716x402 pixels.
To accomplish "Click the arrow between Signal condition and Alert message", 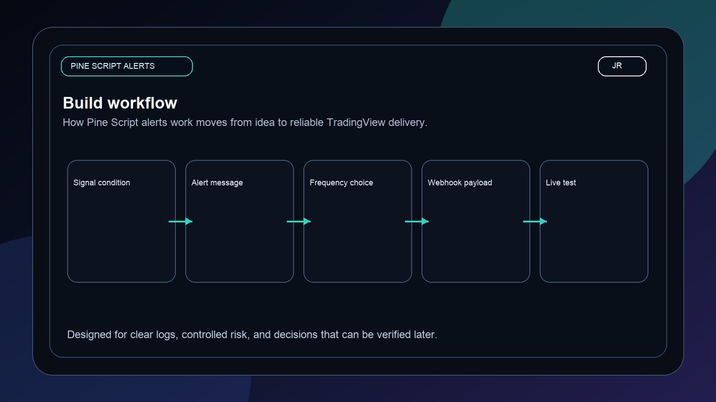I will 180,221.
